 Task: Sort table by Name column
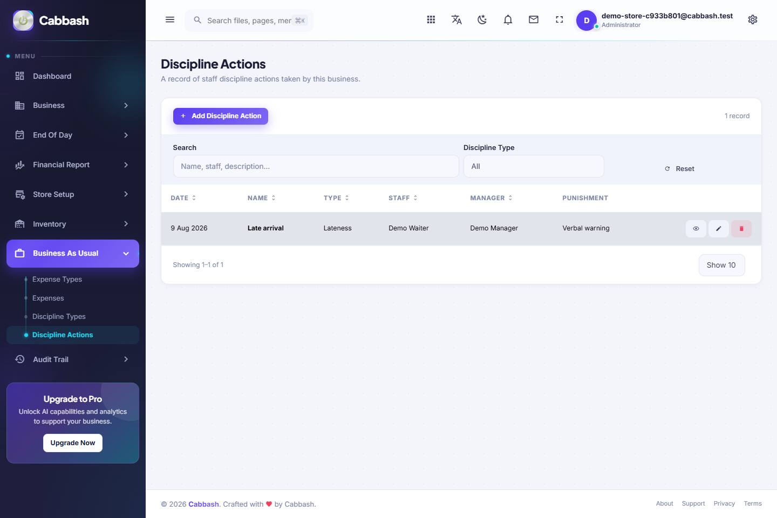click(262, 198)
